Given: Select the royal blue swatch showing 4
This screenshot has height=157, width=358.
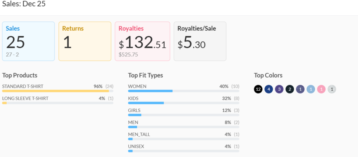Looking at the screenshot, I should 268,89.
